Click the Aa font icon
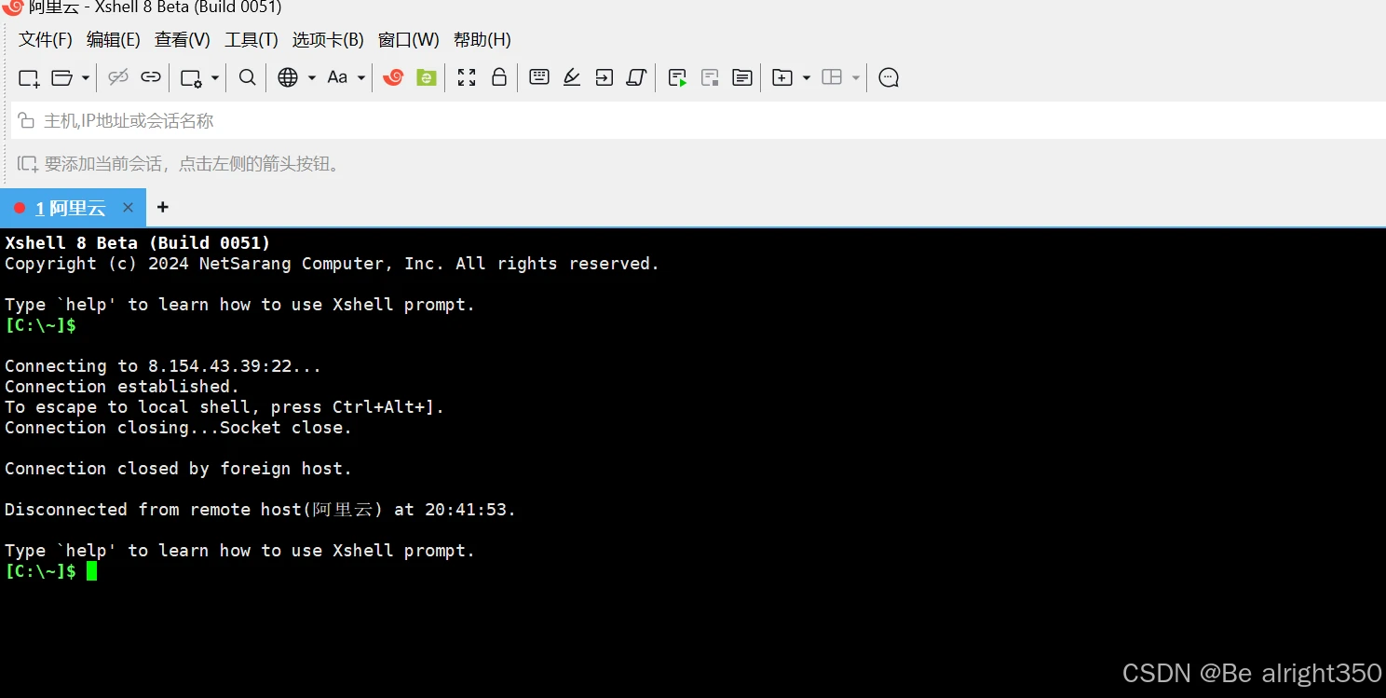This screenshot has width=1386, height=698. [x=337, y=77]
